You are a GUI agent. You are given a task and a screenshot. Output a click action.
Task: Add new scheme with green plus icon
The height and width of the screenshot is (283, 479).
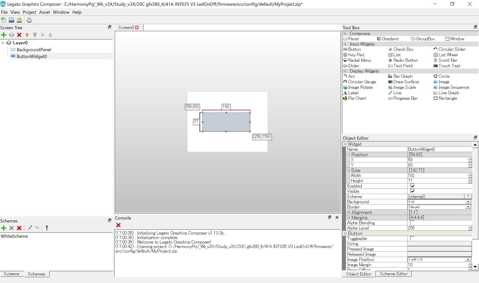click(4, 228)
